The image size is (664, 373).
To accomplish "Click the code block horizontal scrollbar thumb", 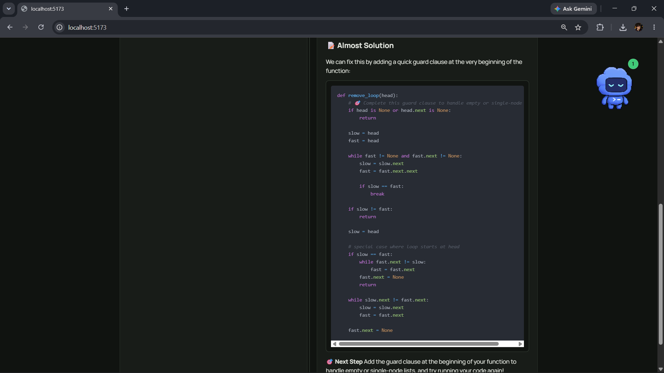I will pos(418,344).
